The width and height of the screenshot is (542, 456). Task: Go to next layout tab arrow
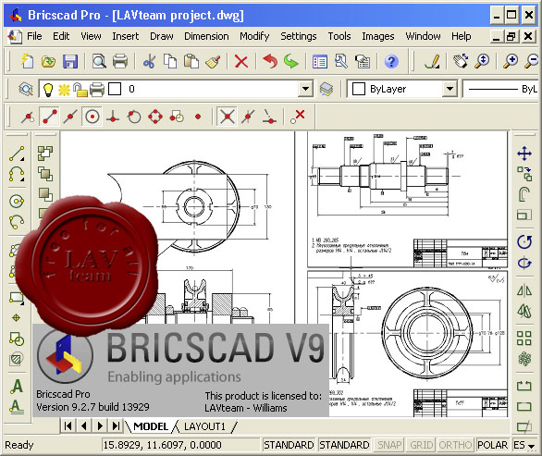[x=100, y=425]
